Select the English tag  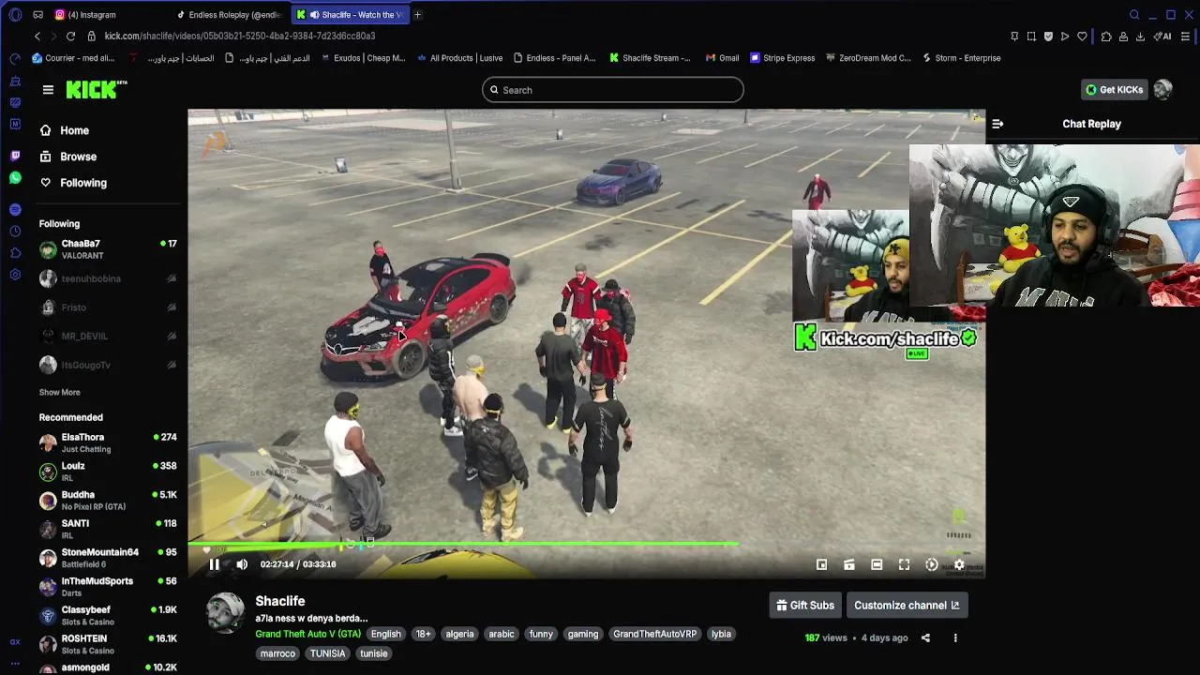point(385,635)
